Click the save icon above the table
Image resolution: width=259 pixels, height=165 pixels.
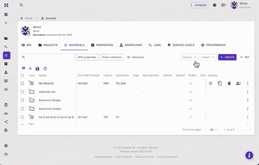37,69
